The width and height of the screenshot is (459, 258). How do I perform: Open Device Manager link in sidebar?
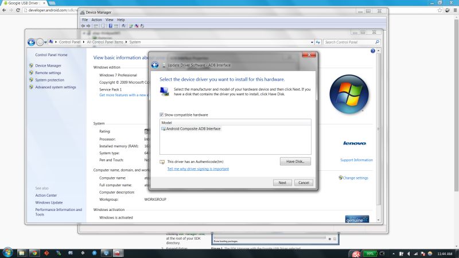point(48,65)
